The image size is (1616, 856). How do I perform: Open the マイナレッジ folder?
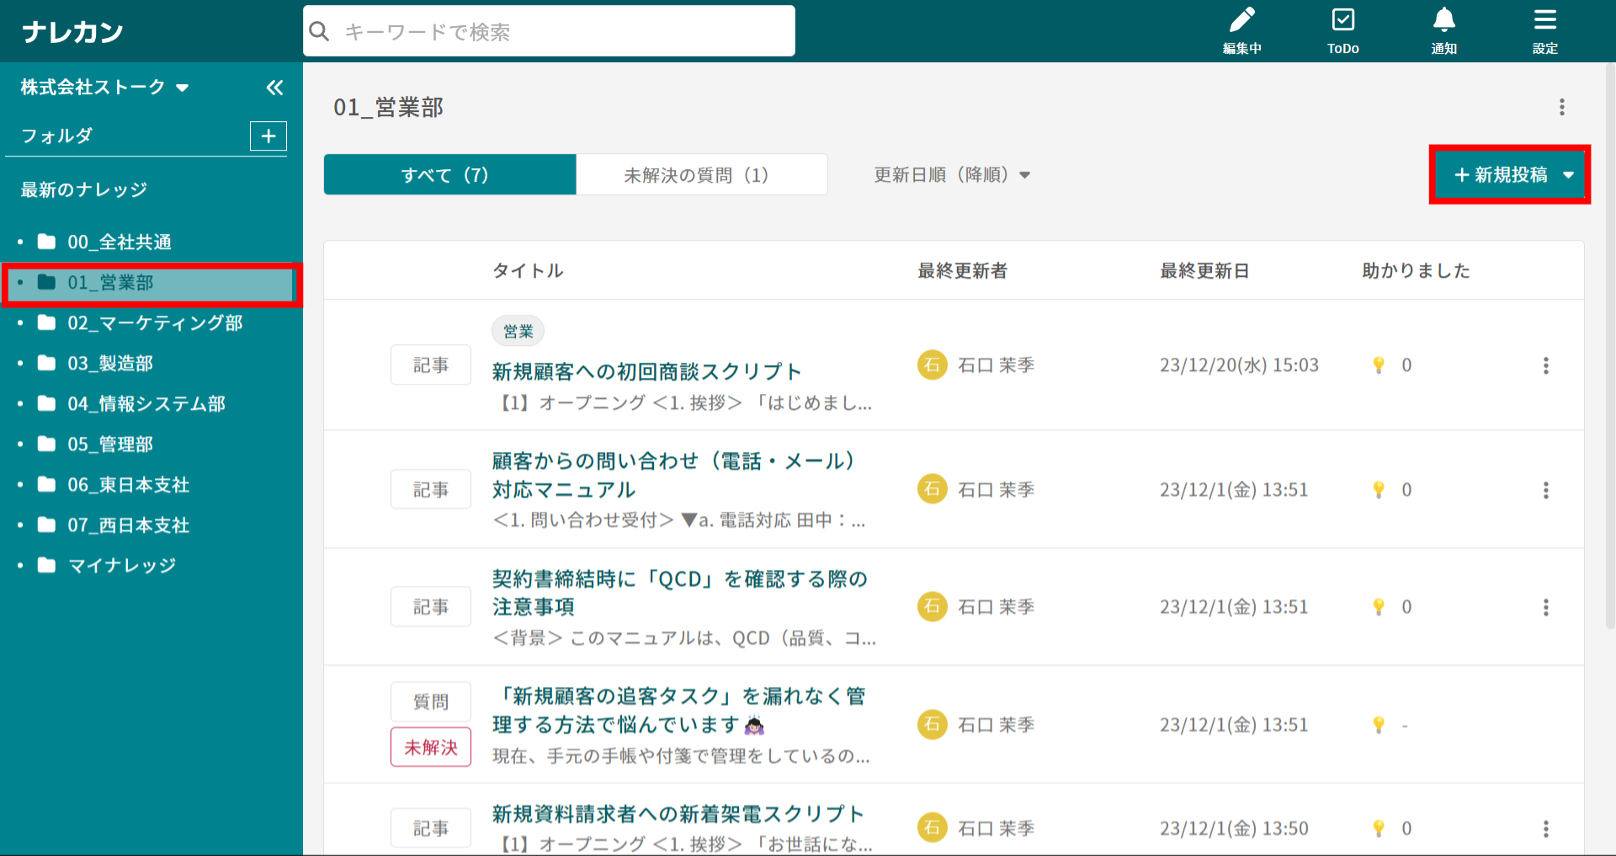[122, 566]
